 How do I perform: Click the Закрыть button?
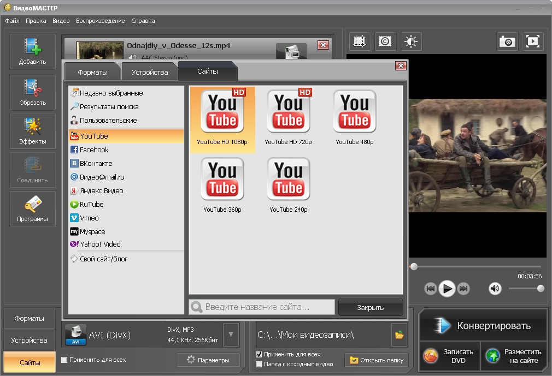tap(370, 307)
